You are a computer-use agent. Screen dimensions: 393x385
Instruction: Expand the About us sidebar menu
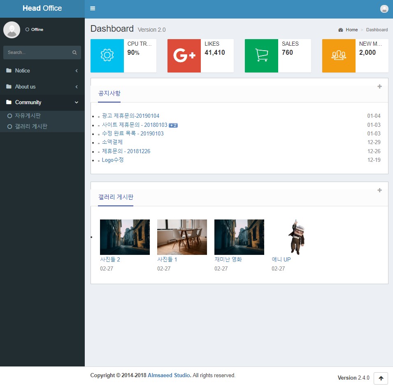click(42, 87)
